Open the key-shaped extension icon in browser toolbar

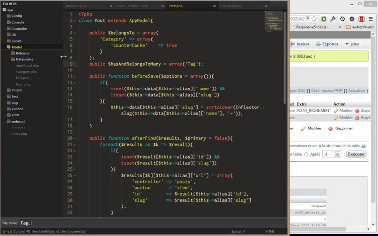point(333,19)
